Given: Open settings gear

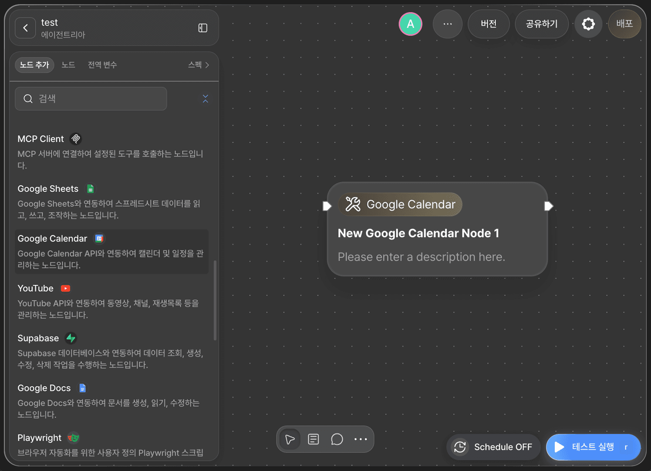Looking at the screenshot, I should pyautogui.click(x=588, y=24).
